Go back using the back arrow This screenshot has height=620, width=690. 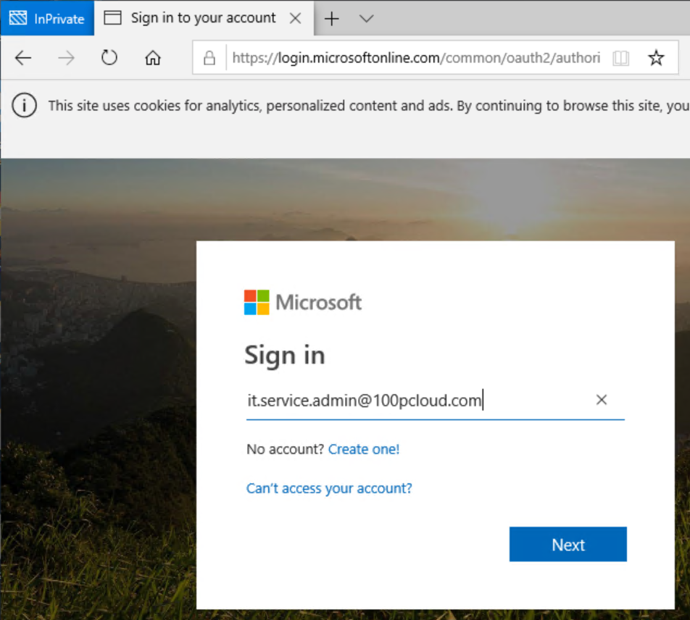coord(23,58)
